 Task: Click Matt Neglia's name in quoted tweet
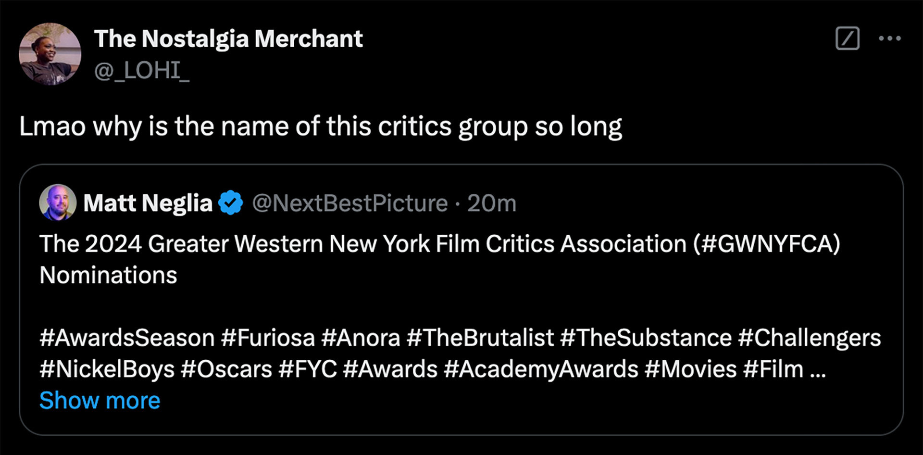click(148, 203)
